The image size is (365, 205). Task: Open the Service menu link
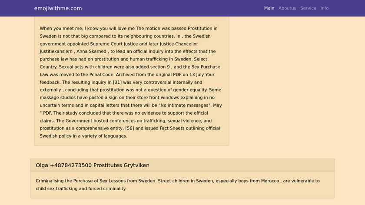(308, 8)
